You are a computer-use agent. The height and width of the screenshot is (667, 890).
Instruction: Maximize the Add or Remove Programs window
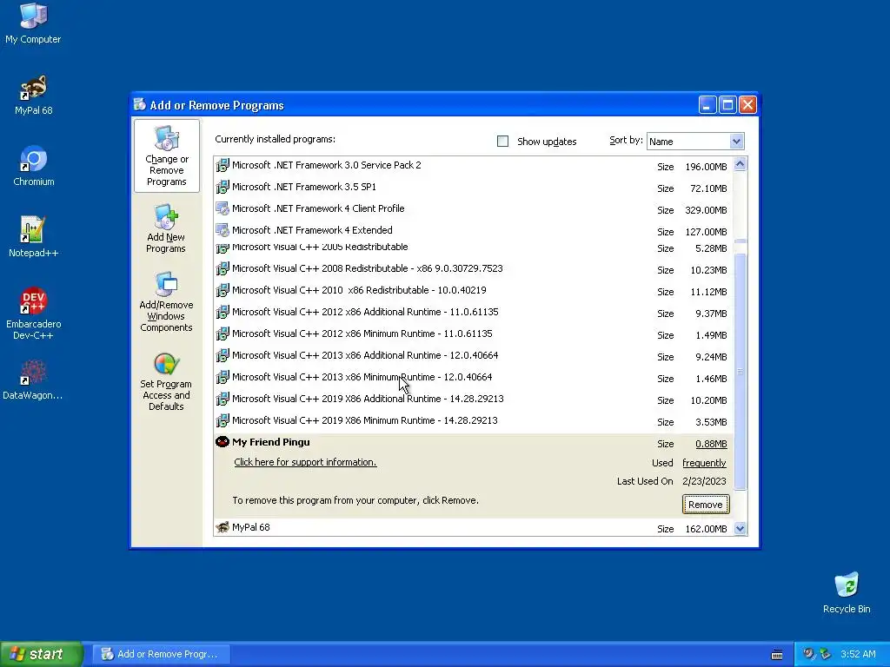[x=727, y=105]
